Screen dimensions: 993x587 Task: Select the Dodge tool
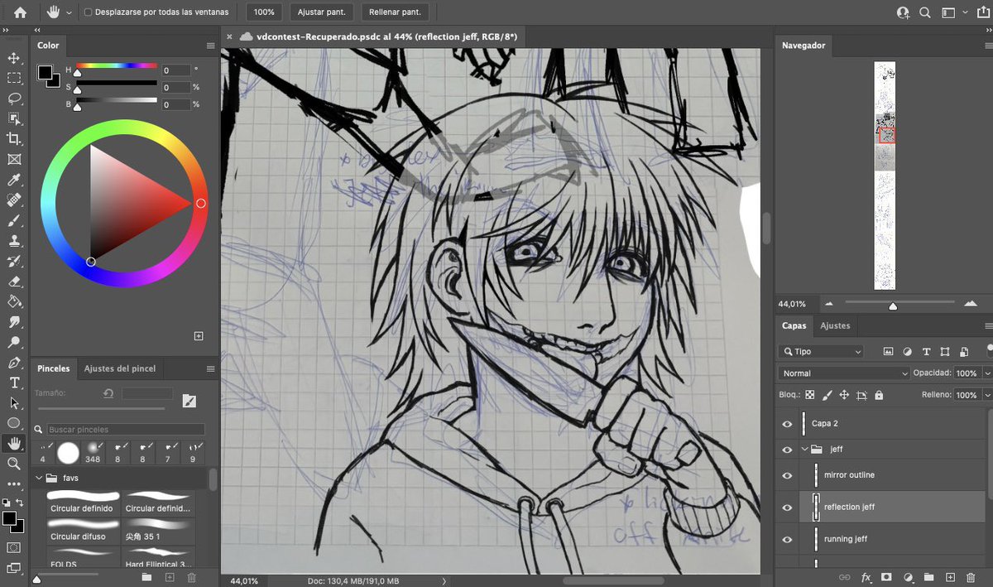tap(14, 342)
